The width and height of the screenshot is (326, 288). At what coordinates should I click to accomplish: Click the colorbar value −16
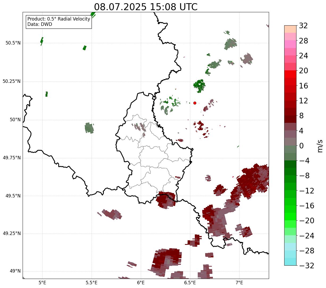pyautogui.click(x=307, y=206)
